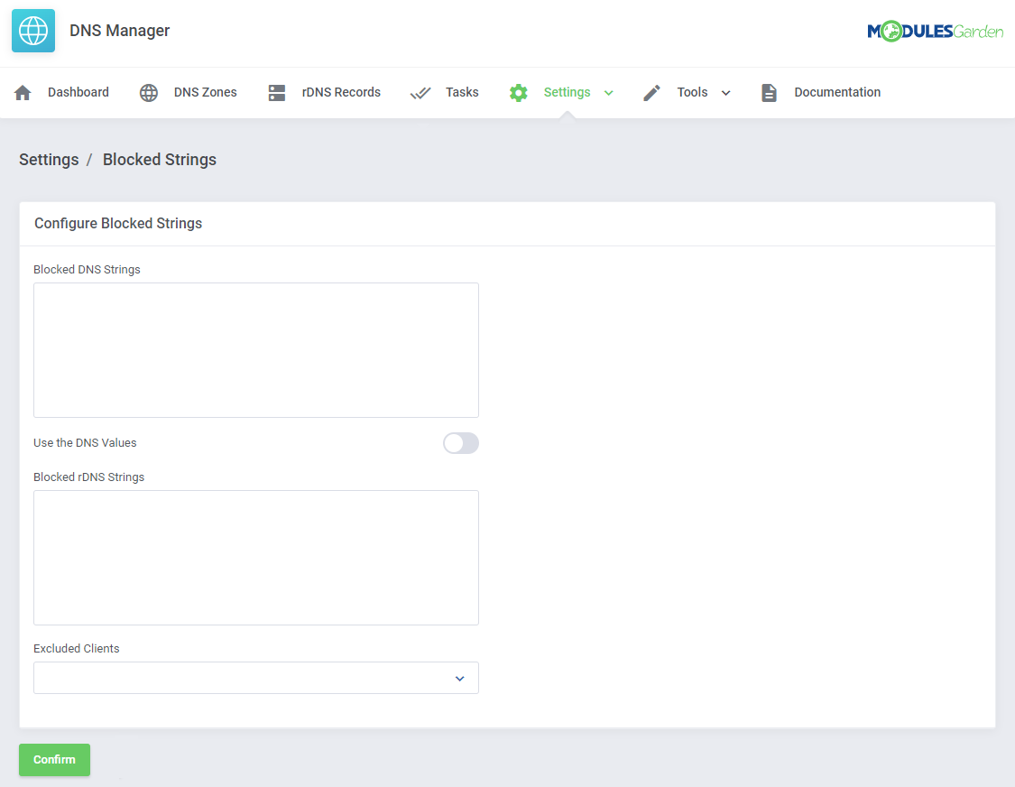Click the DNS Manager title text
The image size is (1015, 787).
tap(120, 31)
